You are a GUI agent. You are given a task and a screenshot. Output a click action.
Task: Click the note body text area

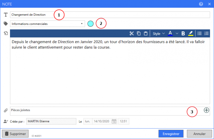click(x=110, y=71)
